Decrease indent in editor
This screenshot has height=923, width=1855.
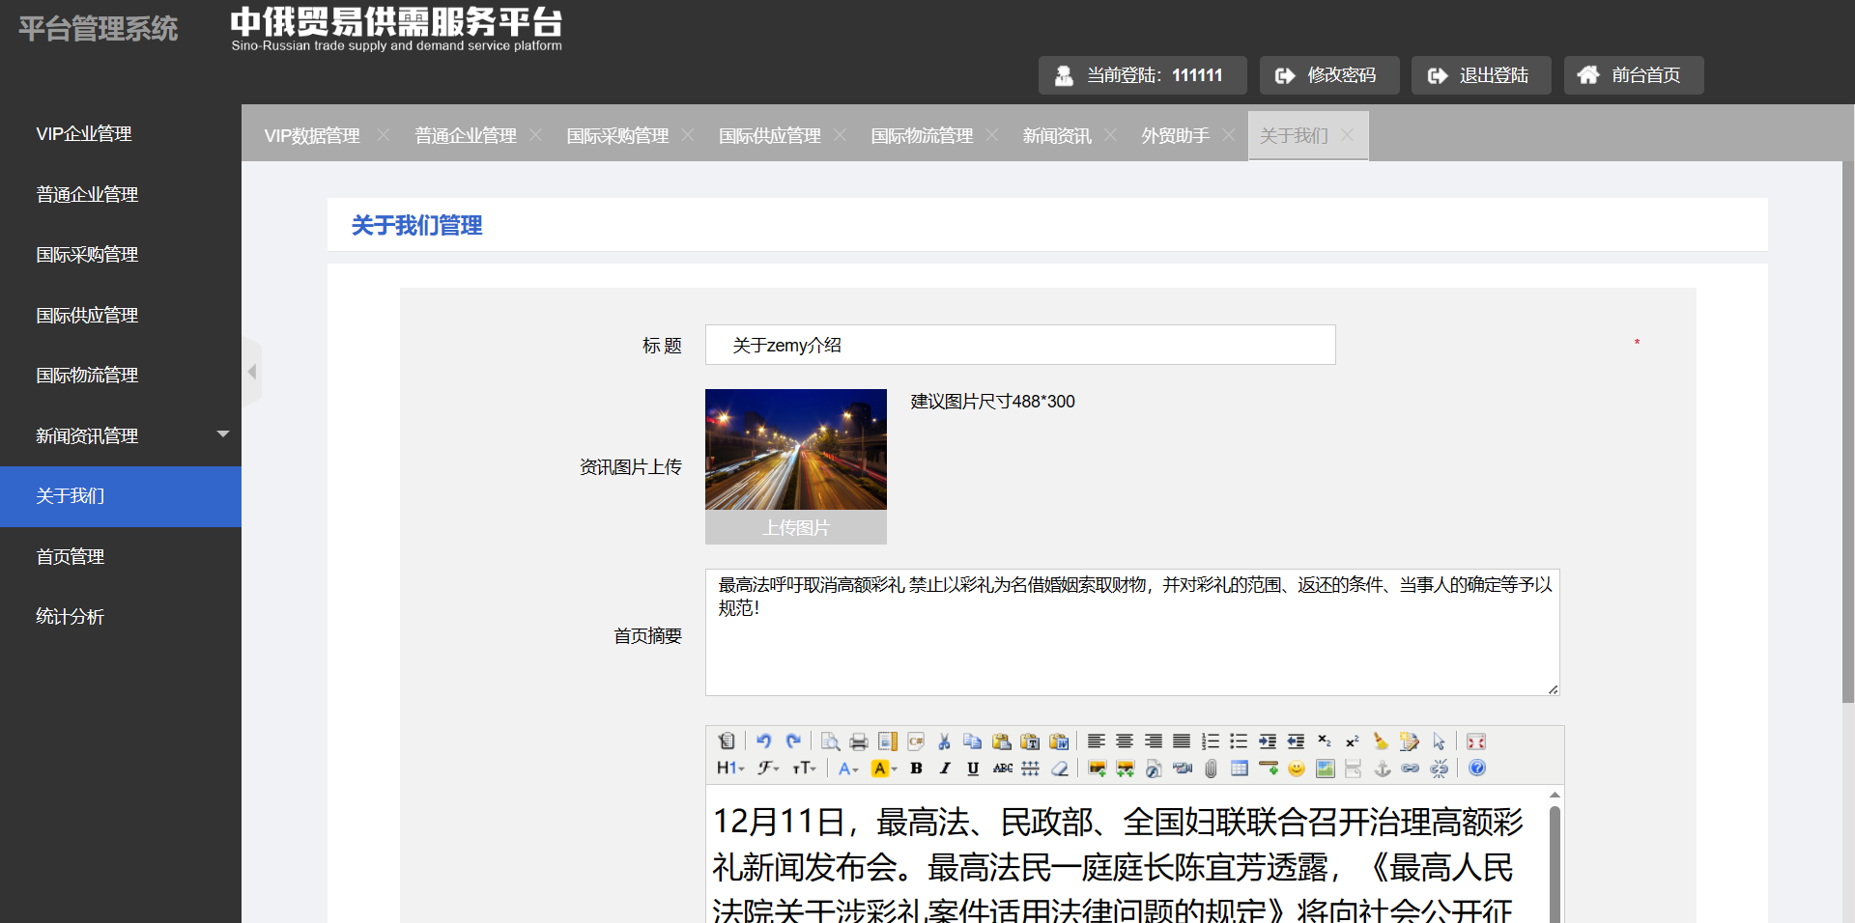click(x=1296, y=741)
